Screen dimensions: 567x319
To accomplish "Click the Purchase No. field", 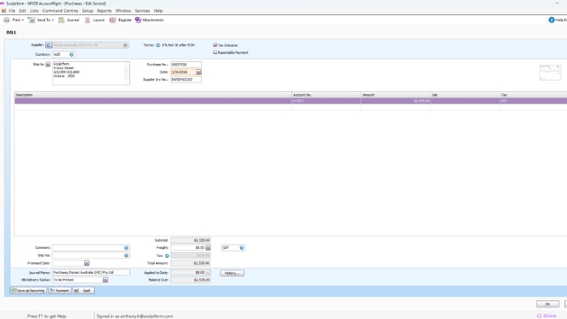I will 186,65.
